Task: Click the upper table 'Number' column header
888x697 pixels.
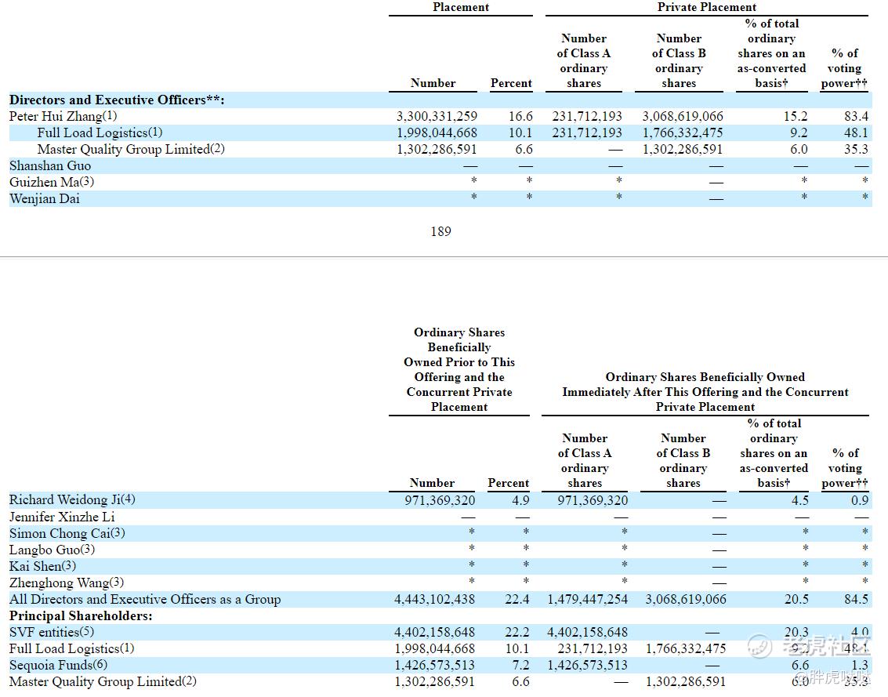Action: point(433,83)
